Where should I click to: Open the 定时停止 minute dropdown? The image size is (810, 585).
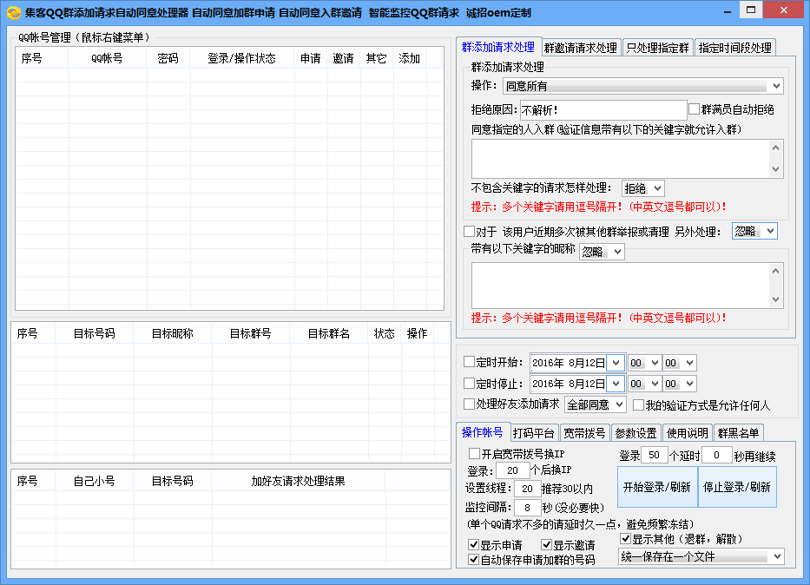click(x=679, y=384)
